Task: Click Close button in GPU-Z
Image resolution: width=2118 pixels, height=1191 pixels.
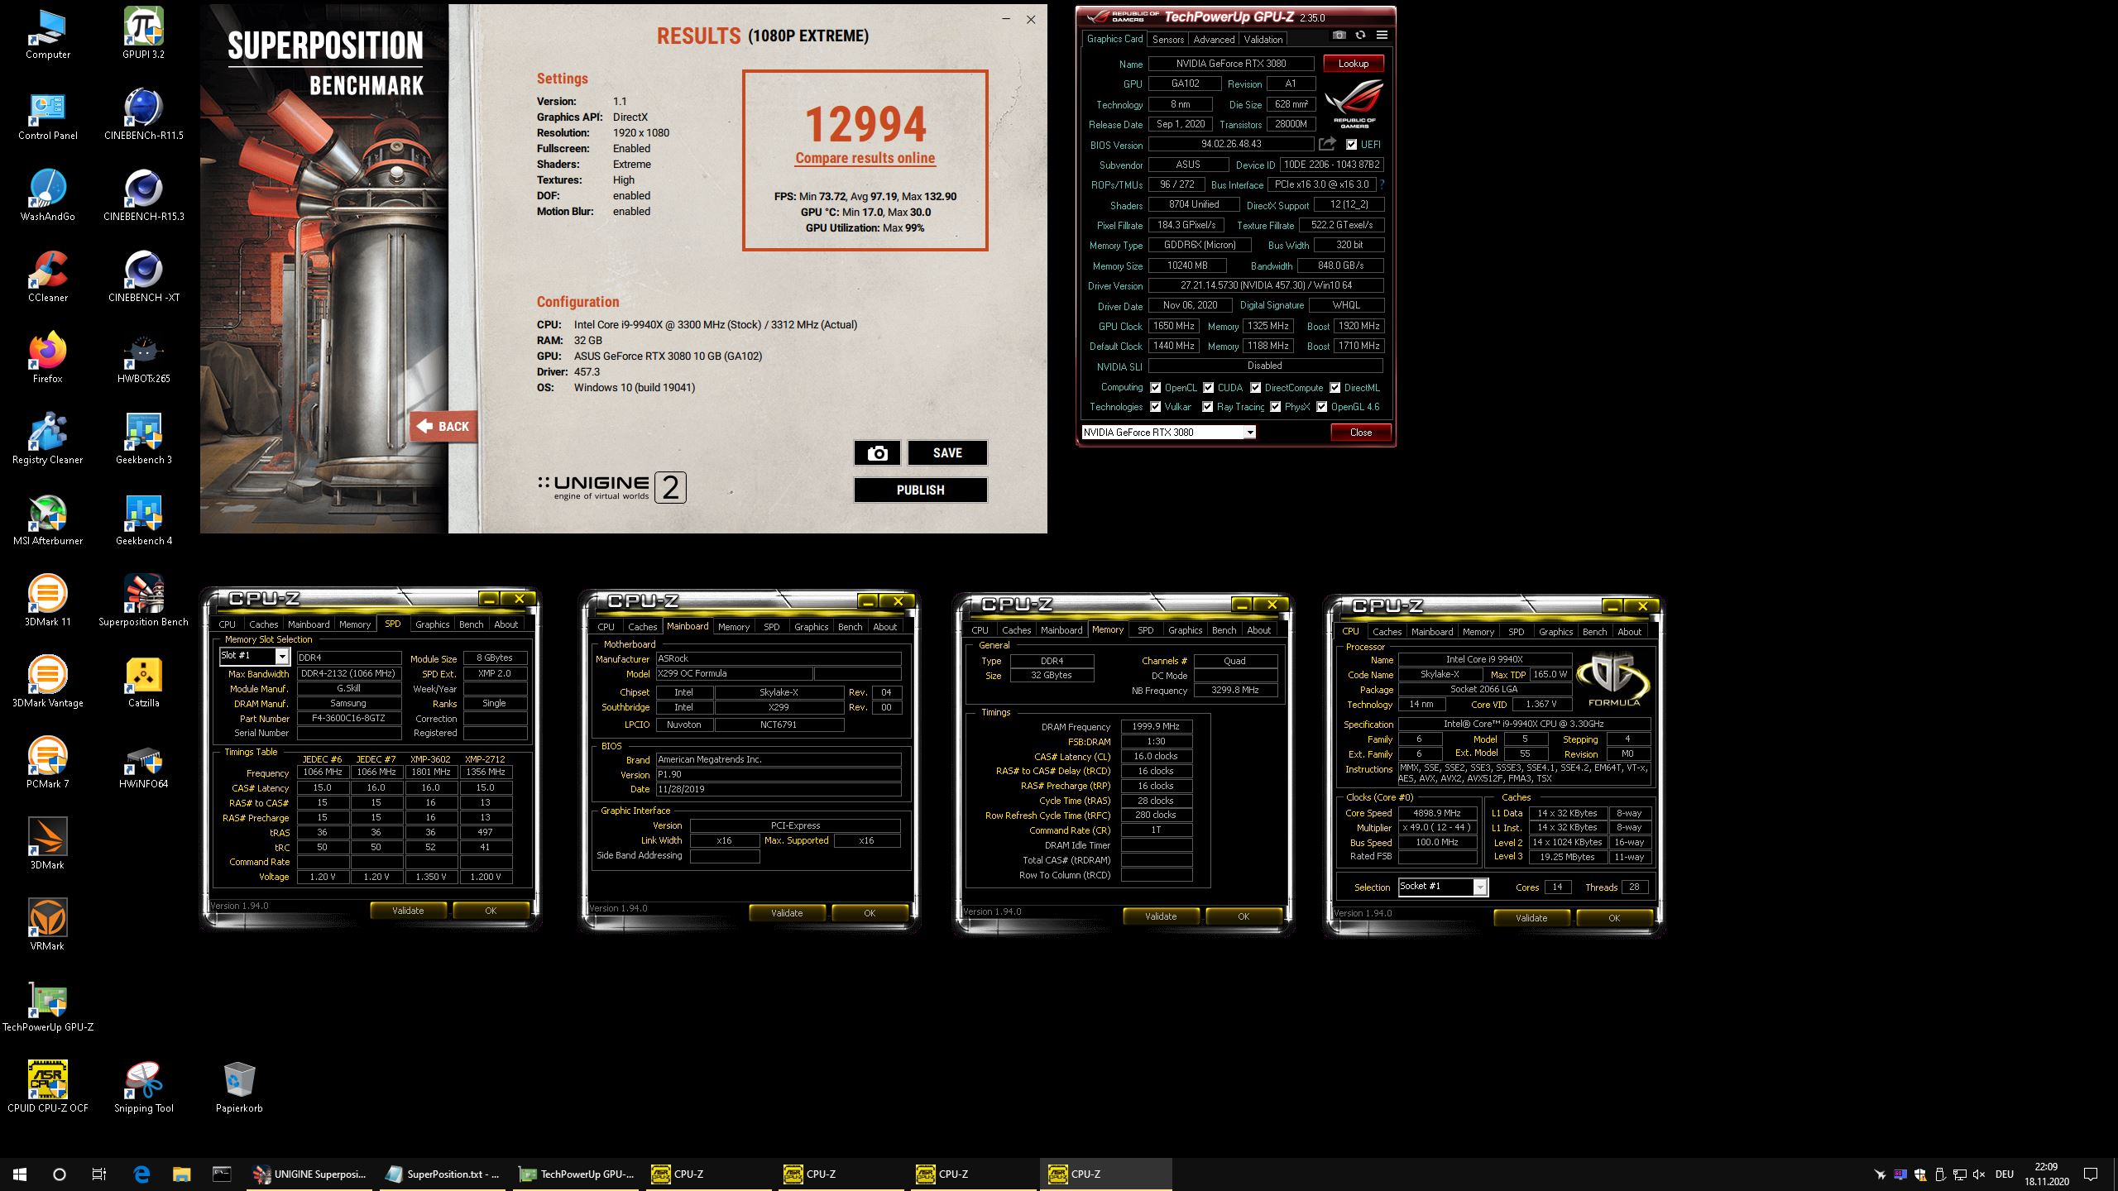Action: coord(1360,433)
